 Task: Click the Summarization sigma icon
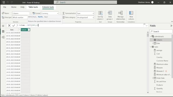coord(64,13)
